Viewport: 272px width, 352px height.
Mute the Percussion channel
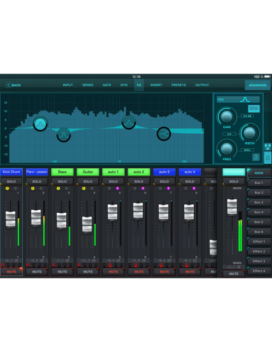(x=37, y=272)
